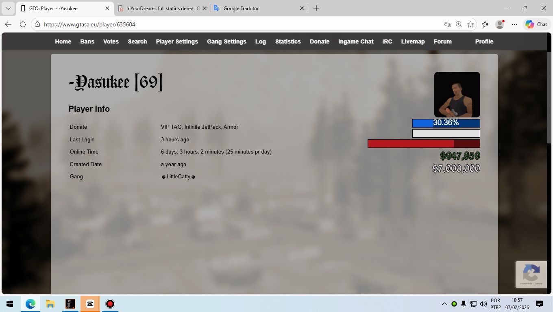The width and height of the screenshot is (553, 312).
Task: Click the LittleCatty gang link
Action: click(x=179, y=177)
